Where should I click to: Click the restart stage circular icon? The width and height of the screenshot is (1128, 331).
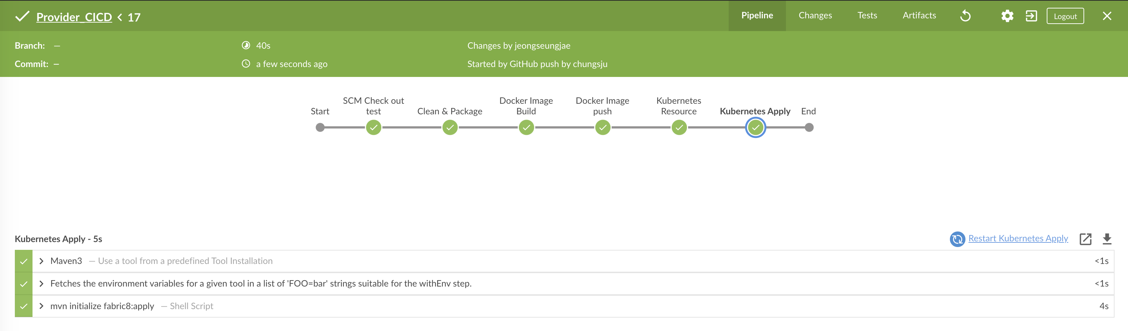click(957, 239)
